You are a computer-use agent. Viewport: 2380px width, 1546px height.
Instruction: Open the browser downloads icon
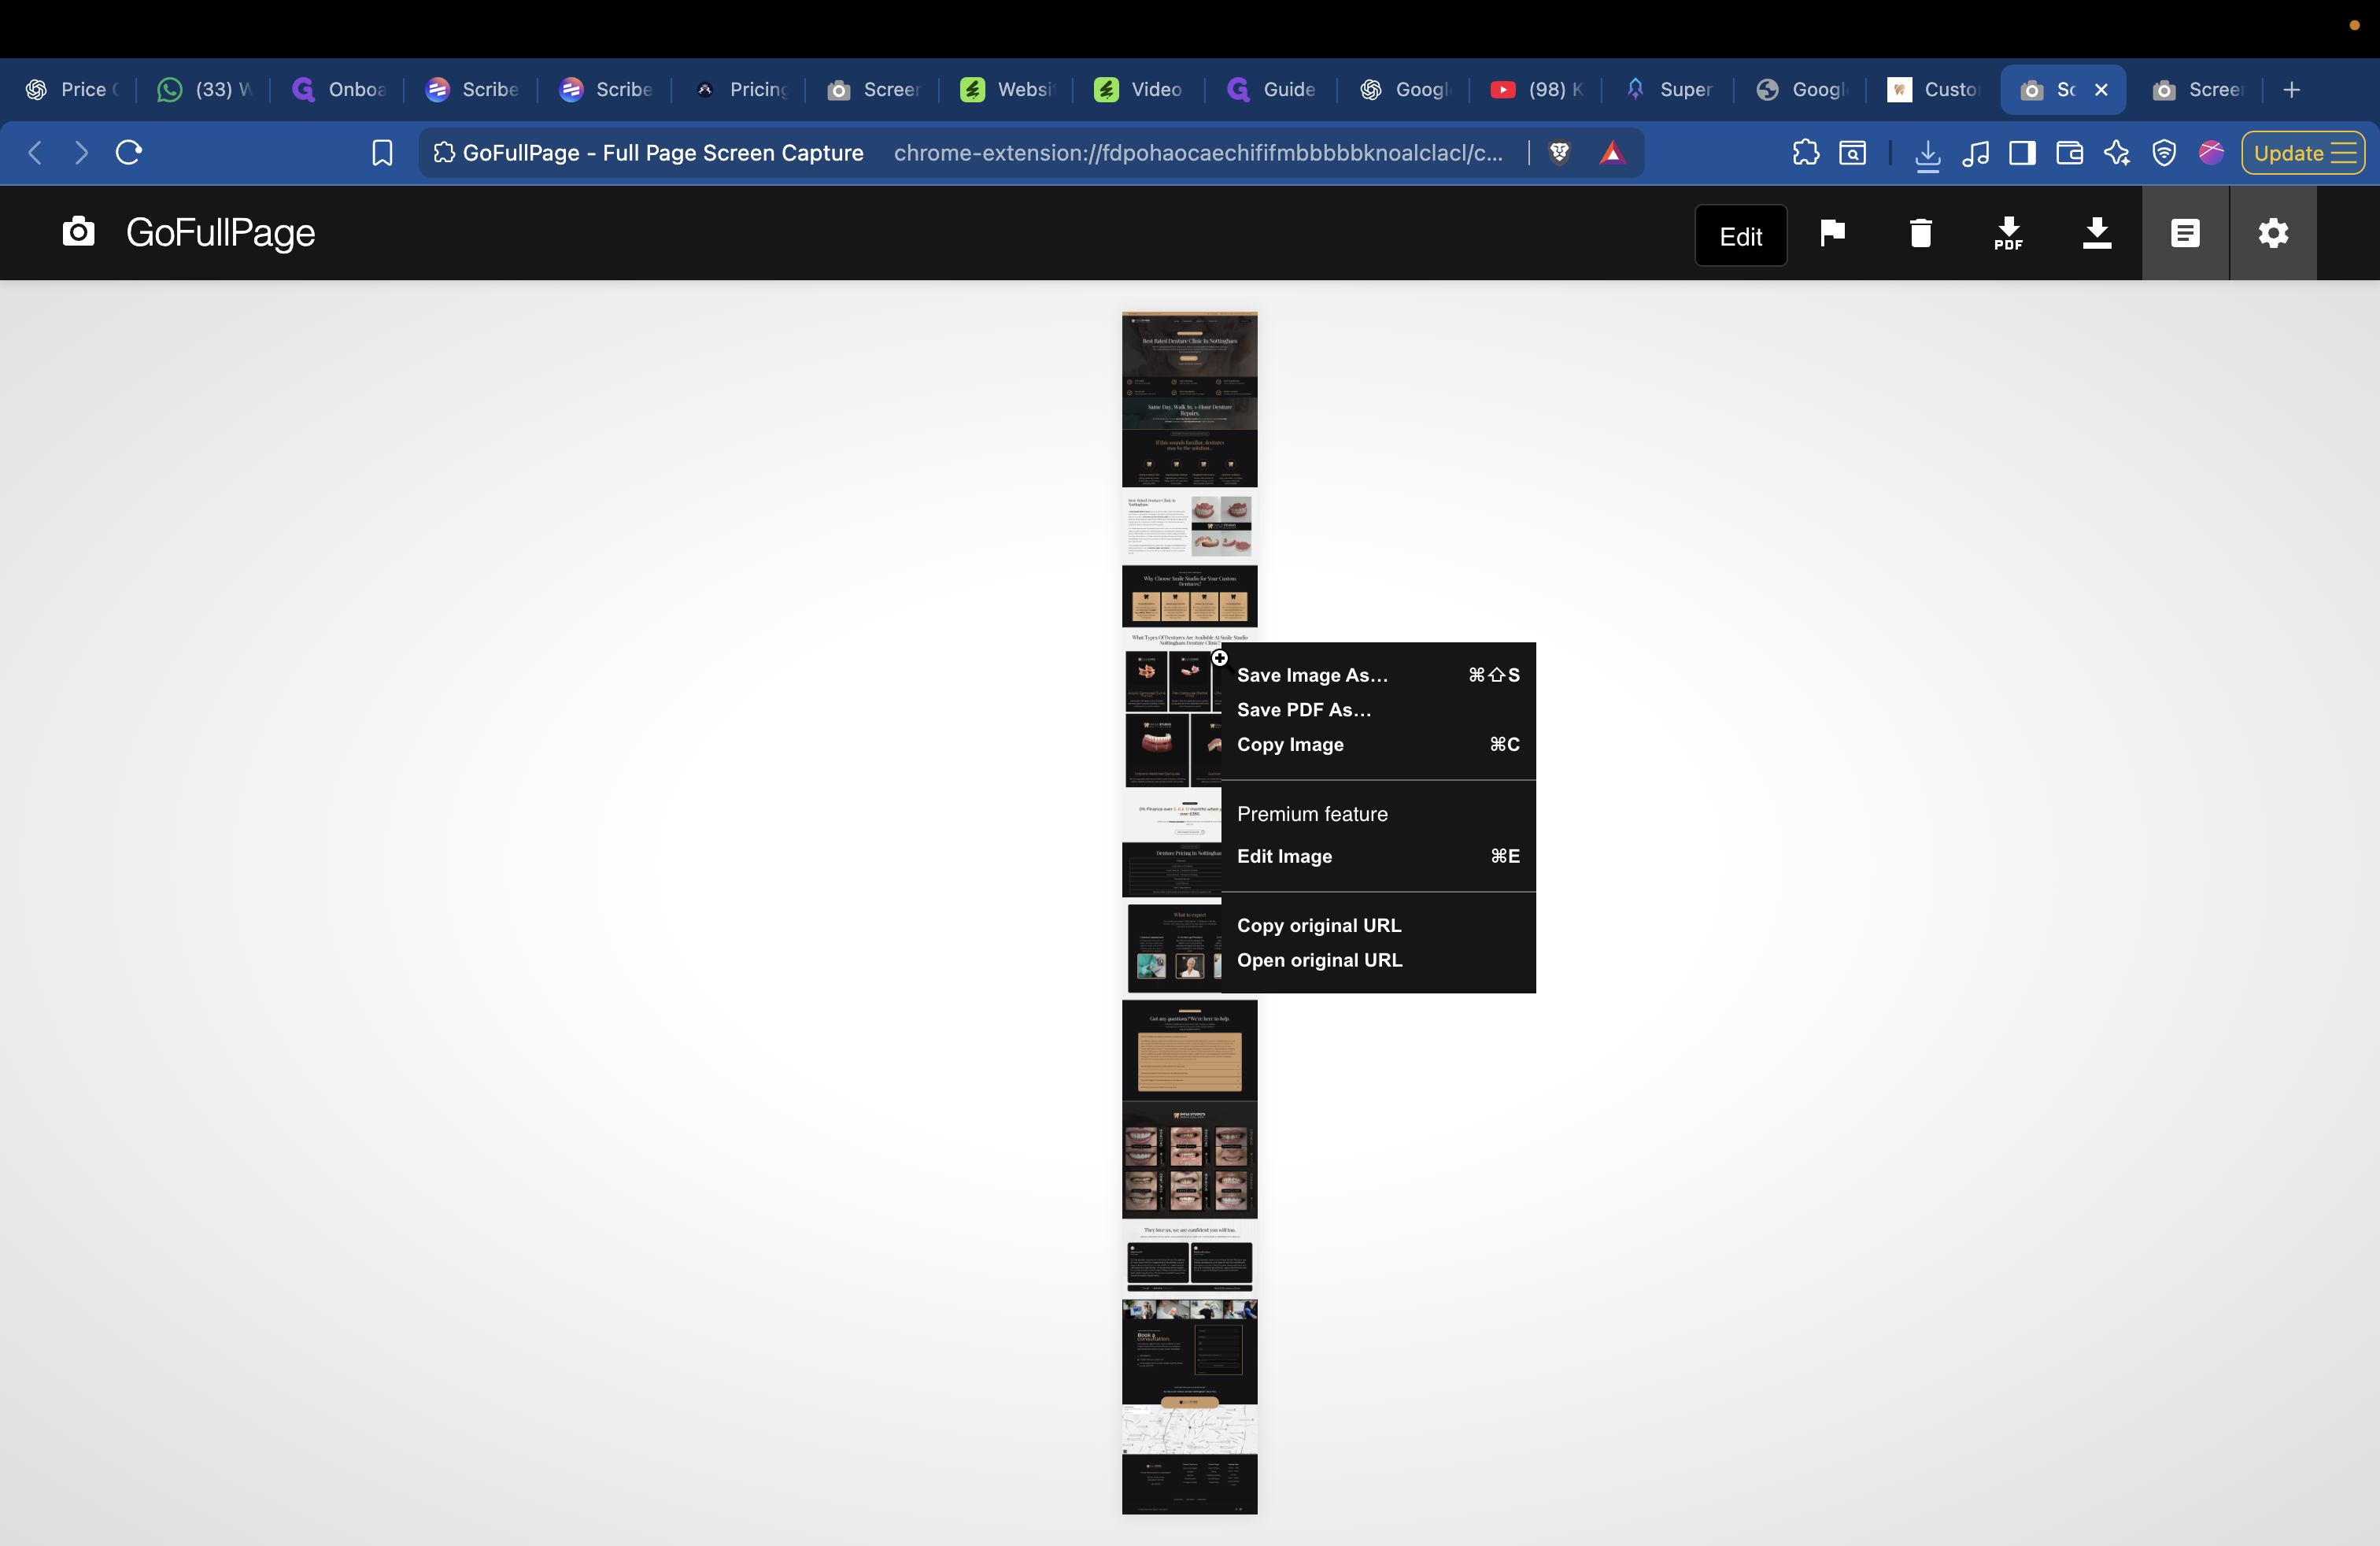click(1928, 153)
